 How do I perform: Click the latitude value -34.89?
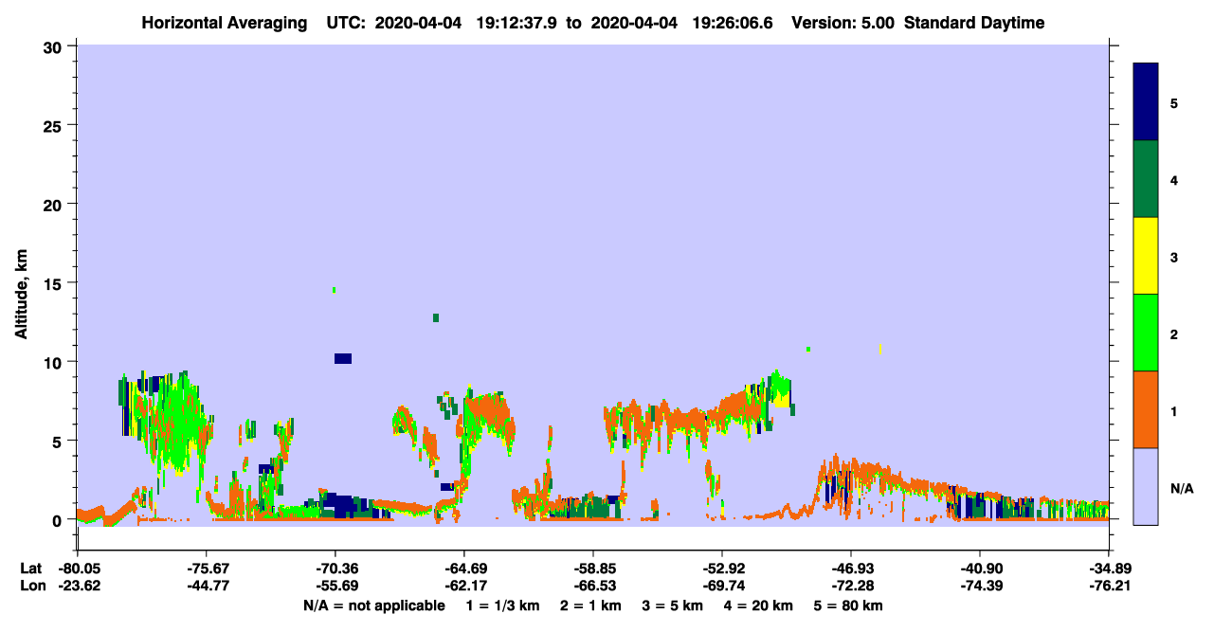pyautogui.click(x=1109, y=569)
